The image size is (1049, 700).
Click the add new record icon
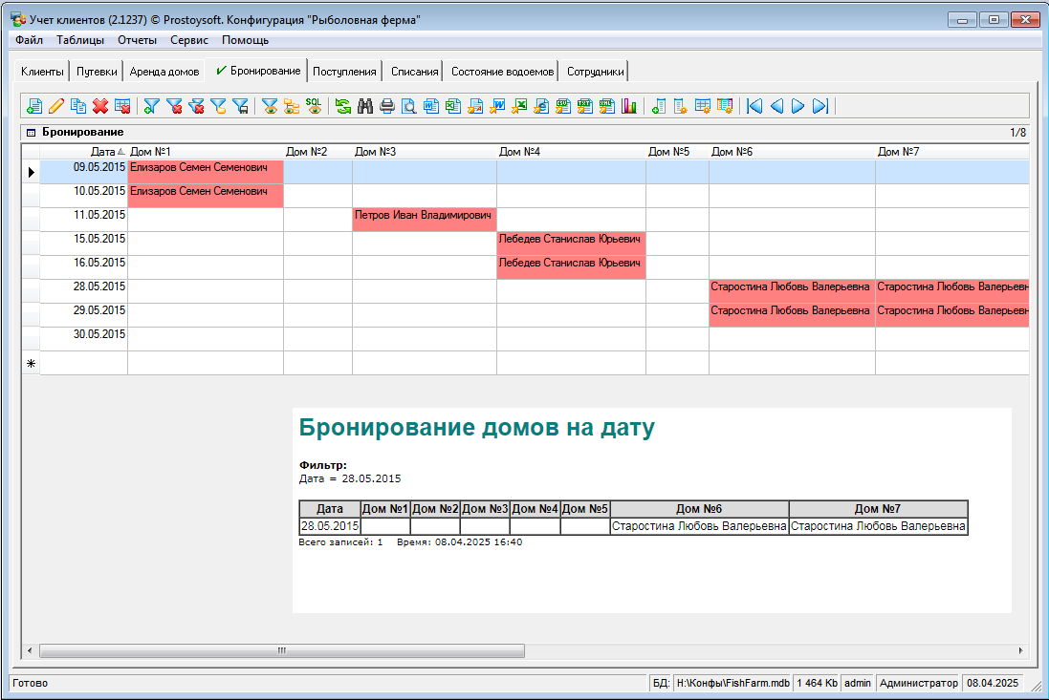pos(34,106)
